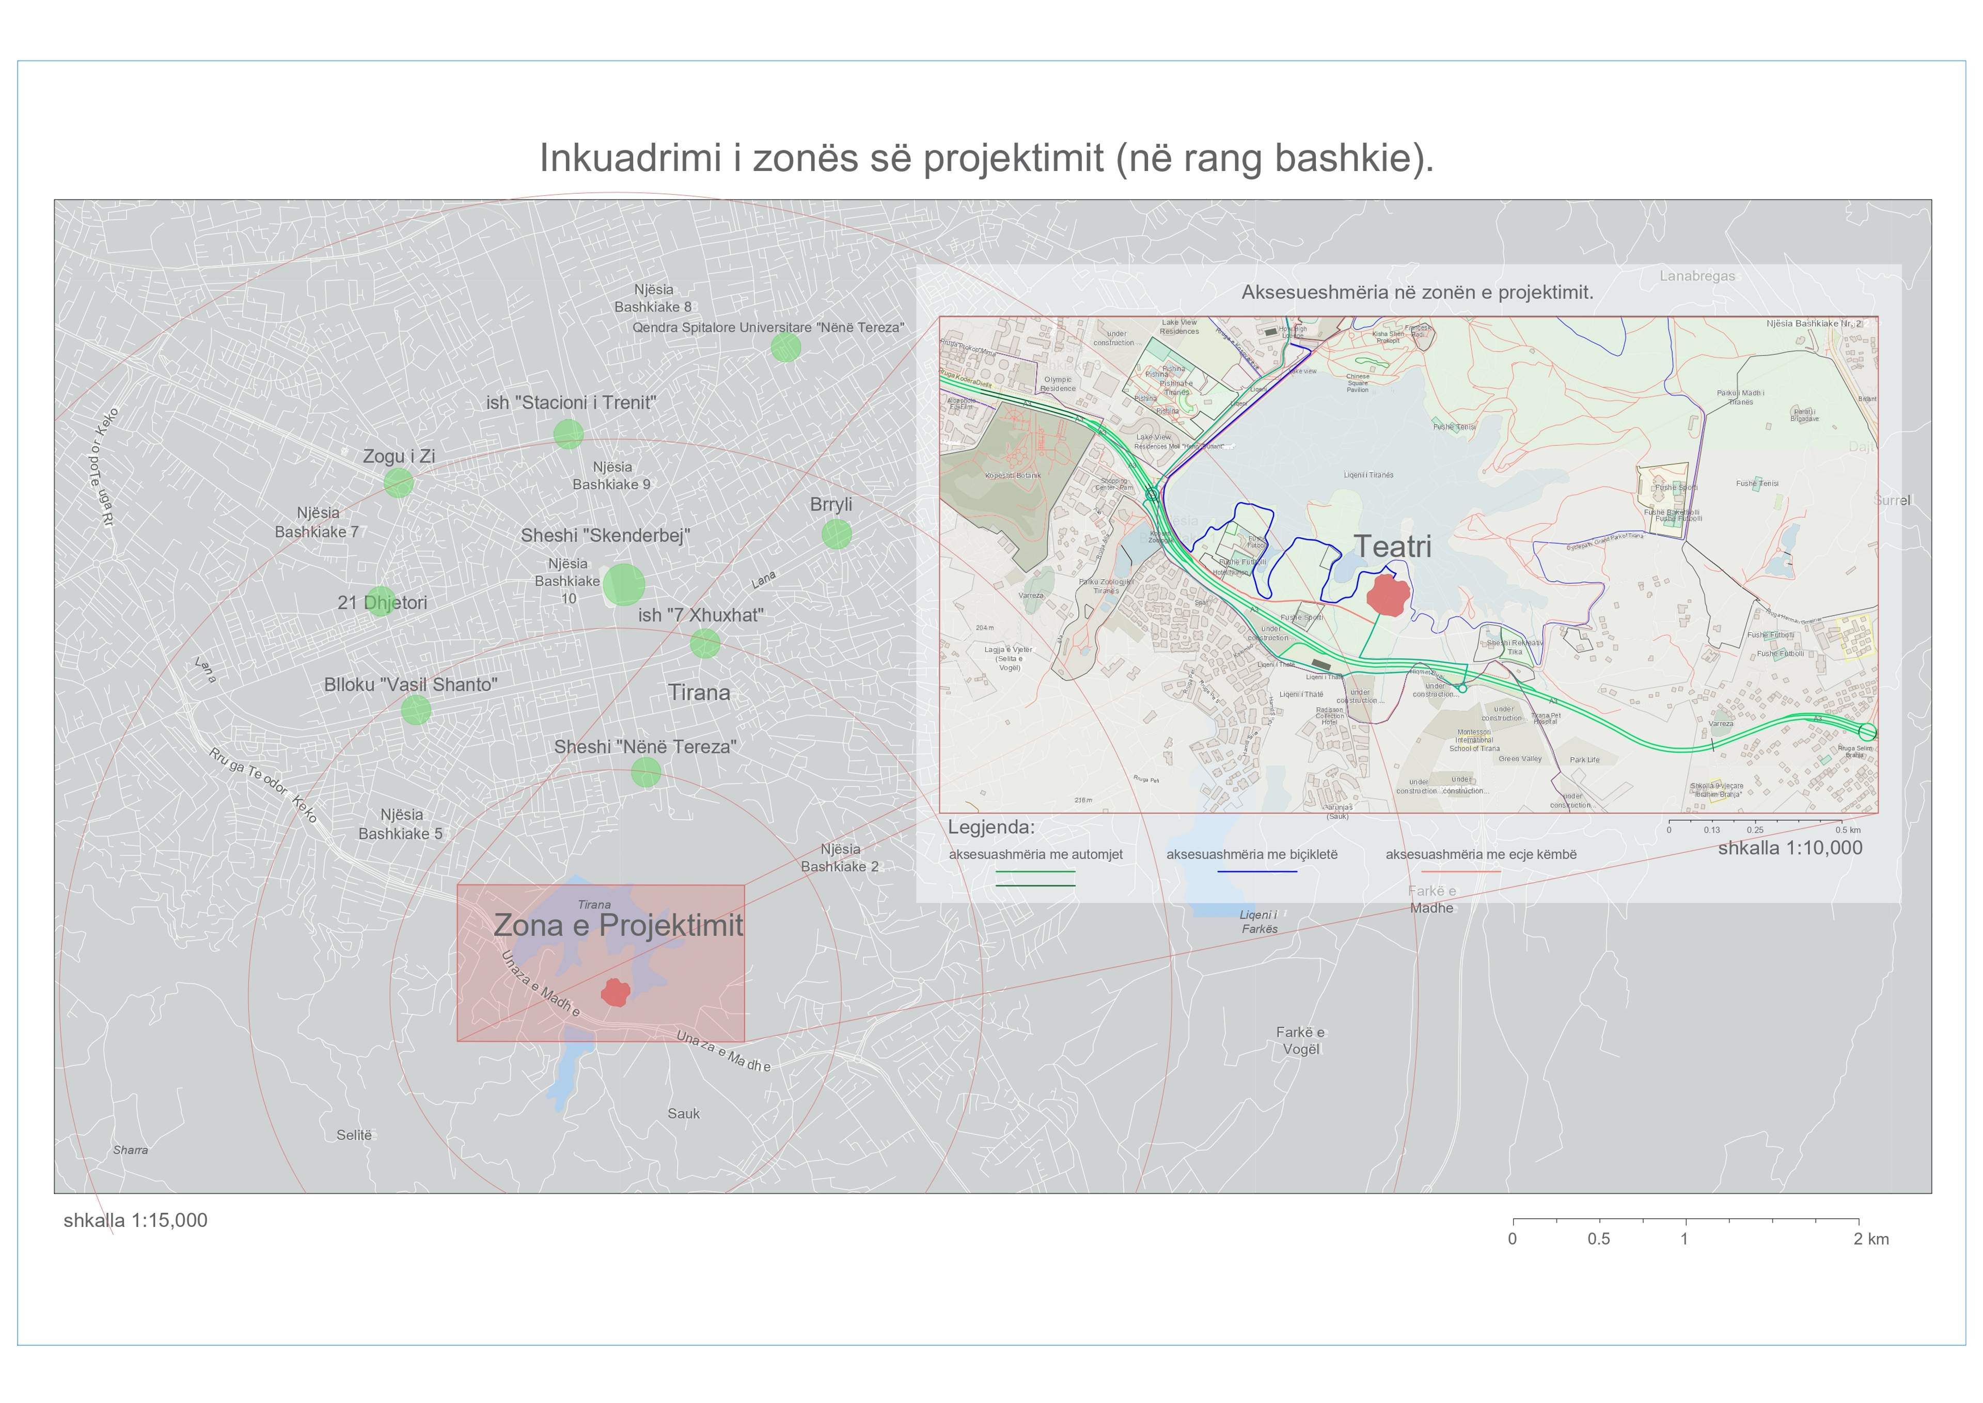The width and height of the screenshot is (1983, 1403).
Task: Click the "Rruga Teodor Keko" street label
Action: click(x=264, y=785)
